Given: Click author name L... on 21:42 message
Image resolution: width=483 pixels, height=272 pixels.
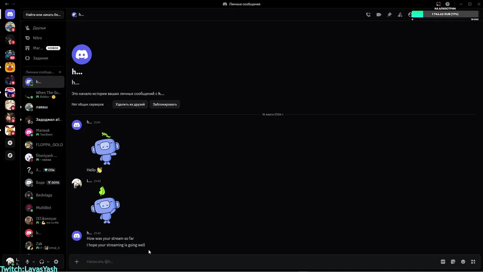Looking at the screenshot, I should (89, 181).
